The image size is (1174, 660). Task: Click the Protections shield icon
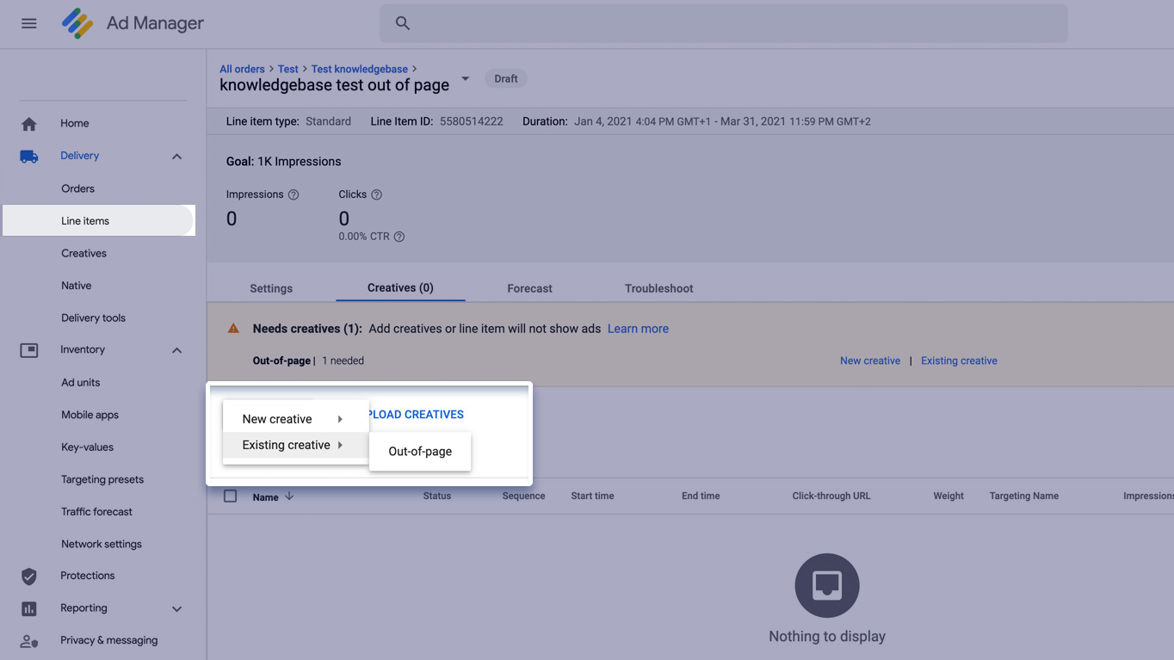[x=29, y=576]
